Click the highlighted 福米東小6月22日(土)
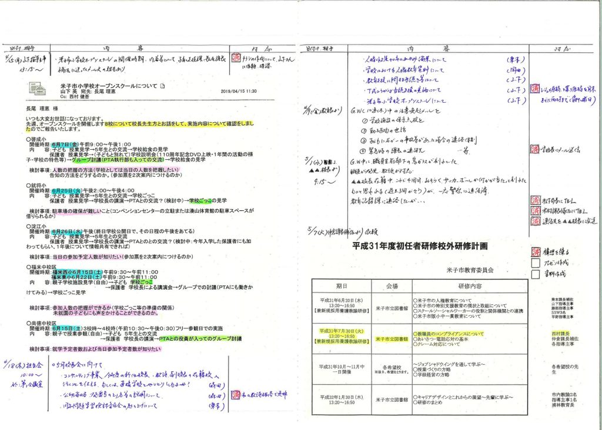 [x=77, y=277]
